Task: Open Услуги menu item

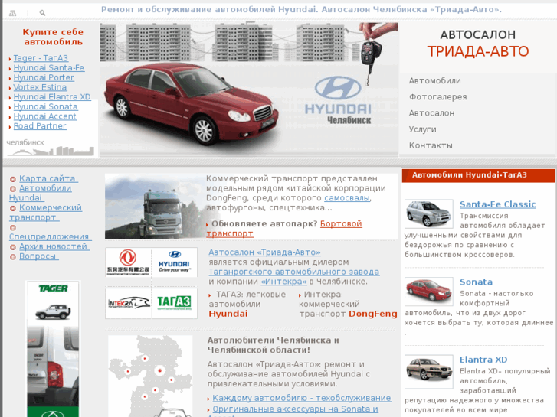Action: coord(422,129)
